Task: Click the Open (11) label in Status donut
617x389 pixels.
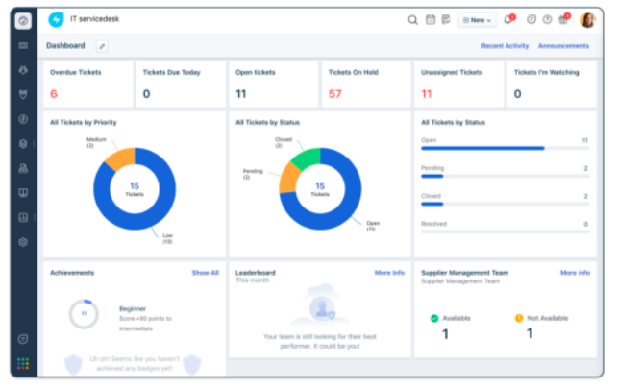Action: (373, 226)
